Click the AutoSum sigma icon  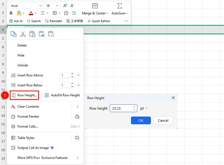pyautogui.click(x=120, y=6)
